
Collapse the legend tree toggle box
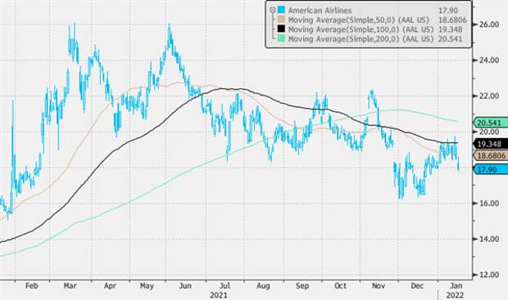click(x=273, y=11)
